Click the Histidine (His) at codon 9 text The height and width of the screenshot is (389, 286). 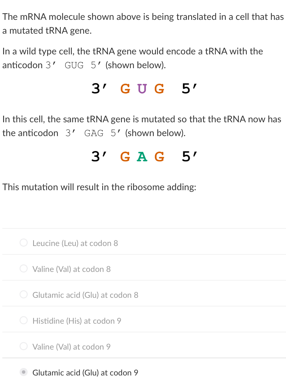coord(77,321)
